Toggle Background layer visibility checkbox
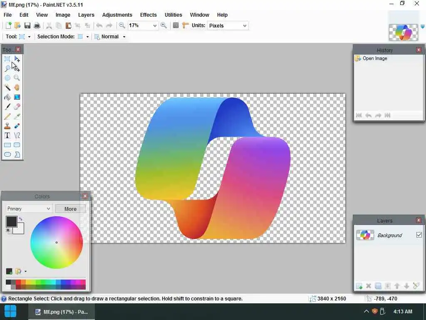The width and height of the screenshot is (426, 320). (419, 235)
